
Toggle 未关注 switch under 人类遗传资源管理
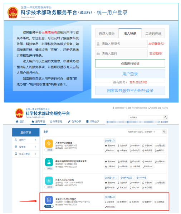tap(49, 150)
